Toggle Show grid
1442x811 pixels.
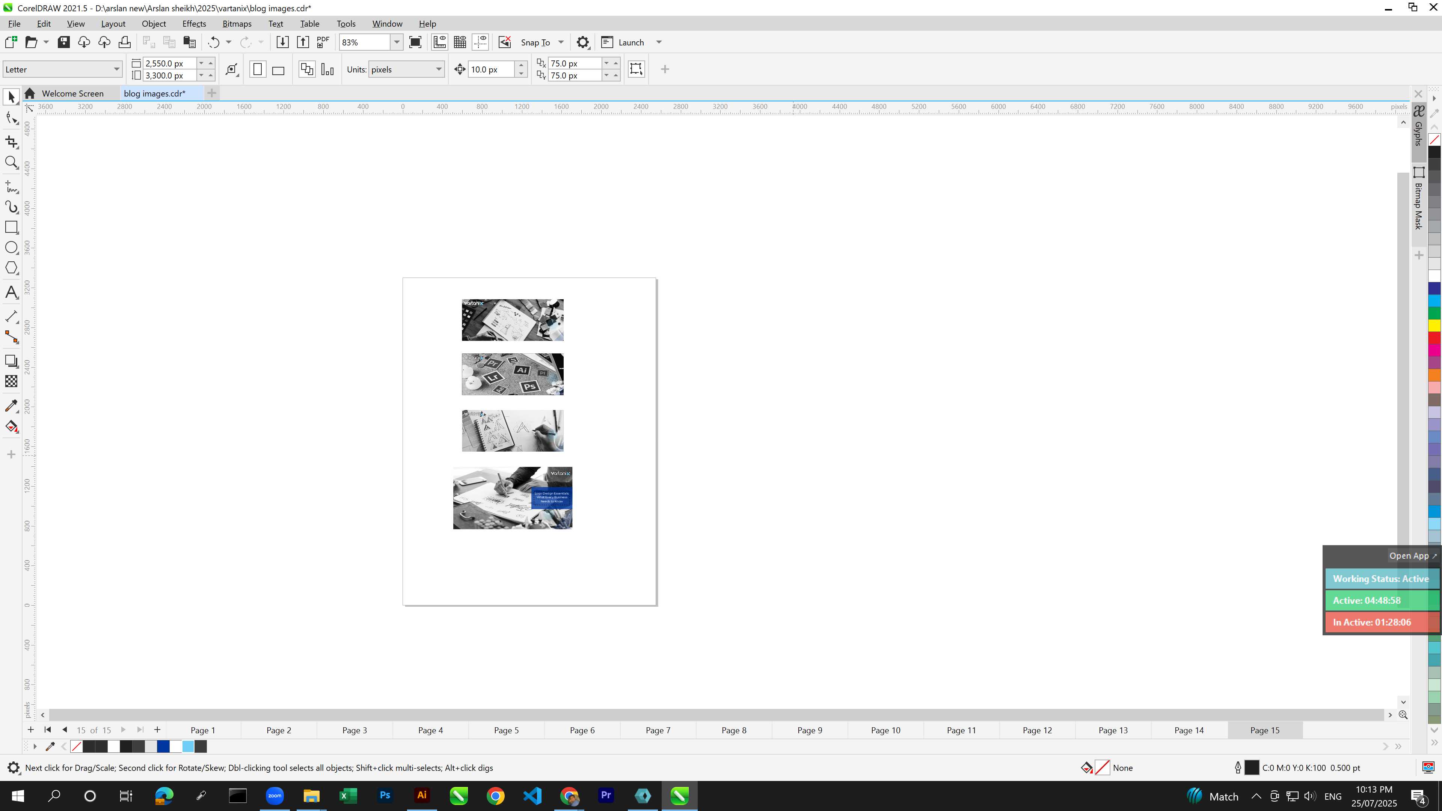(x=460, y=42)
